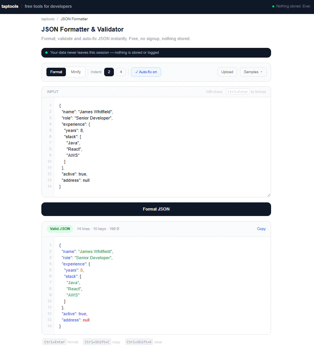314x353 pixels.
Task: Click into the INPUT text area
Action: pyautogui.click(x=156, y=148)
